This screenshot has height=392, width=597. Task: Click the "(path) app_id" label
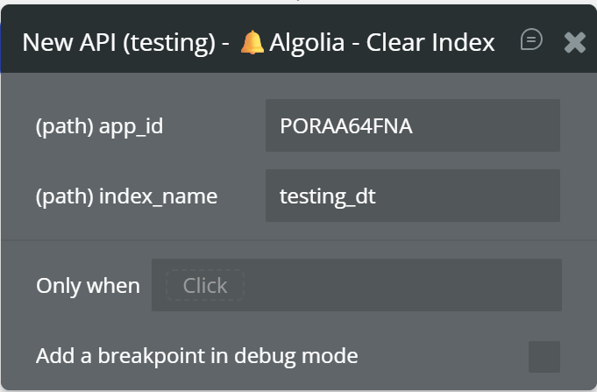coord(99,126)
